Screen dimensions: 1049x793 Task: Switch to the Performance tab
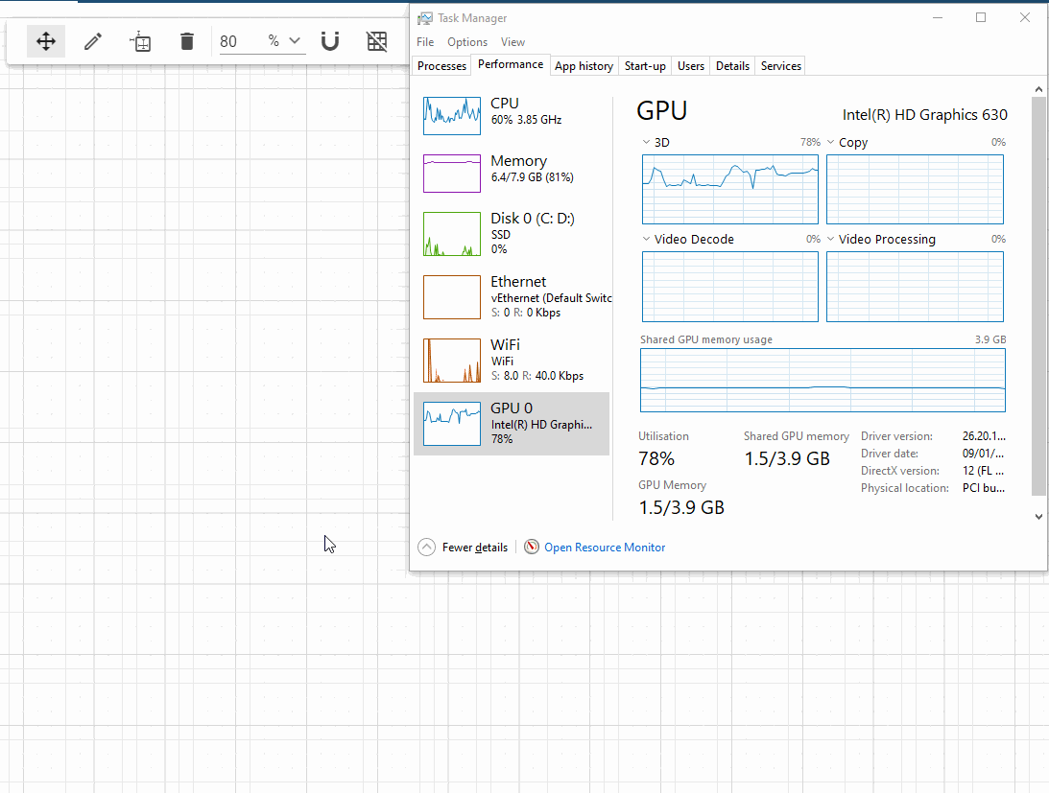click(x=511, y=64)
